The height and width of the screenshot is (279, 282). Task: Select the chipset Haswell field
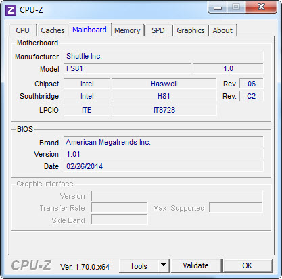pos(164,84)
